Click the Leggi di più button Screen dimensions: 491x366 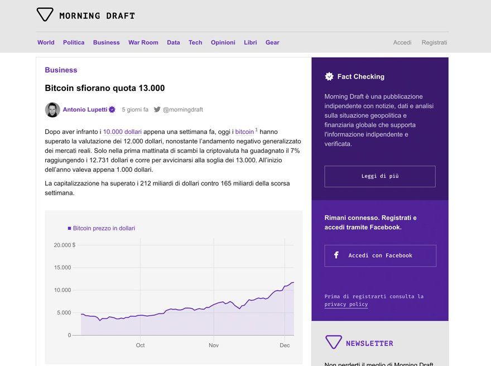pos(380,176)
